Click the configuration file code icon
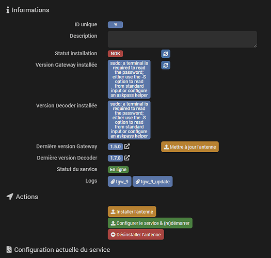Viewport: 271px width, 258px height. [x=9, y=250]
